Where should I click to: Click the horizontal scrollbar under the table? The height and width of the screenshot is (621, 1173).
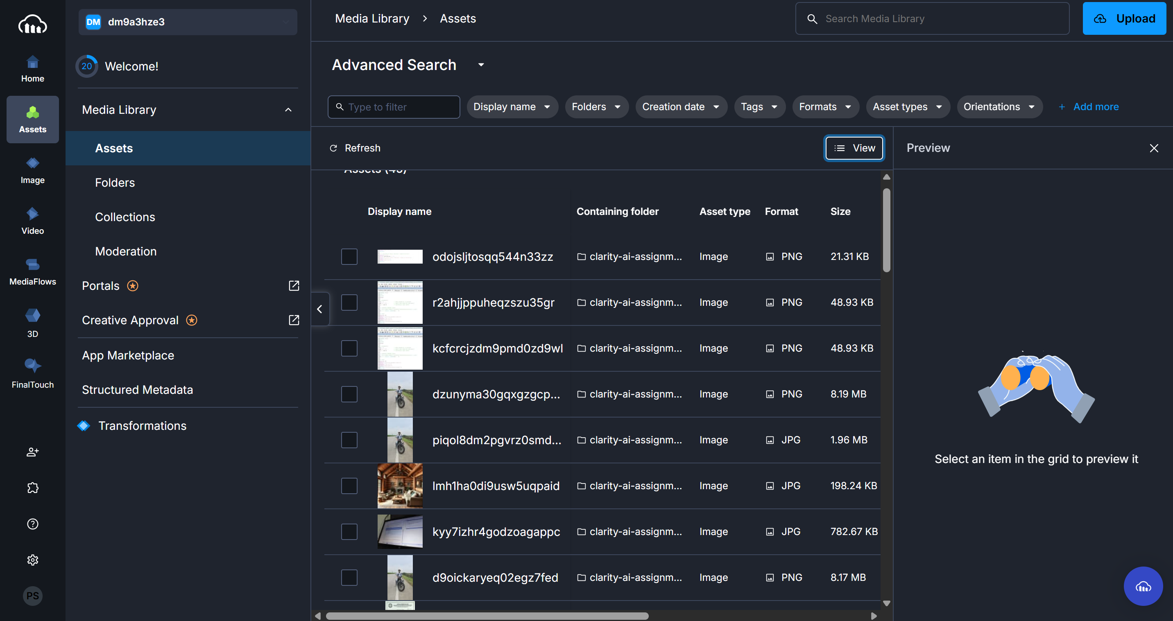pyautogui.click(x=487, y=616)
